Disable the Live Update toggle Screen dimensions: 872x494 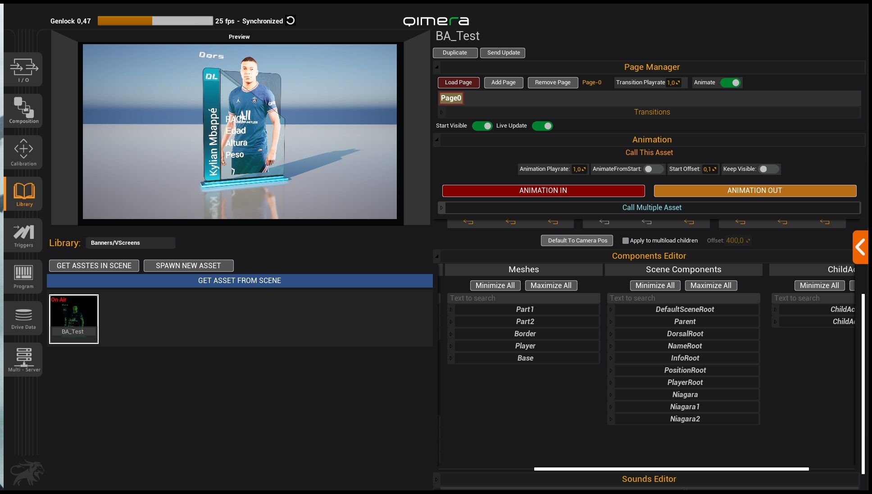coord(542,126)
